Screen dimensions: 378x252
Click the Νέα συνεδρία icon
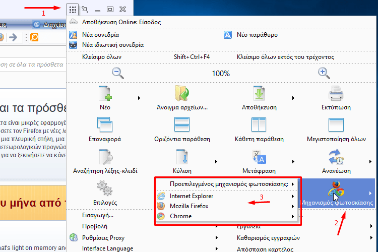[73, 35]
